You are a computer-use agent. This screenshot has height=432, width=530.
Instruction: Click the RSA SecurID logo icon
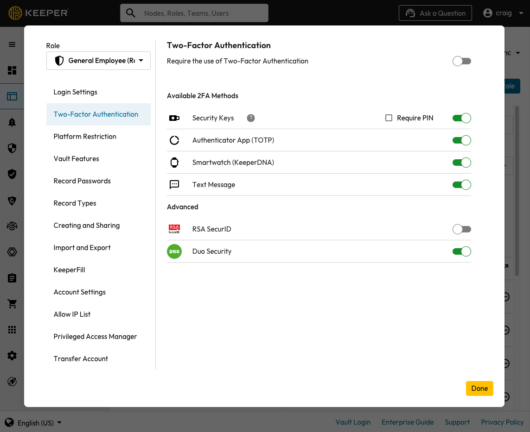click(174, 229)
